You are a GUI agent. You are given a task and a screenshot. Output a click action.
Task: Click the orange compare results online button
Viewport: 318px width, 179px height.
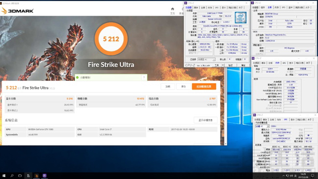pyautogui.click(x=204, y=87)
